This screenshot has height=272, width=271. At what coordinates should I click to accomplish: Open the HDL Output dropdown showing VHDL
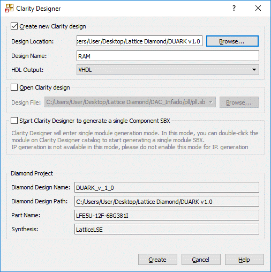tap(168, 70)
